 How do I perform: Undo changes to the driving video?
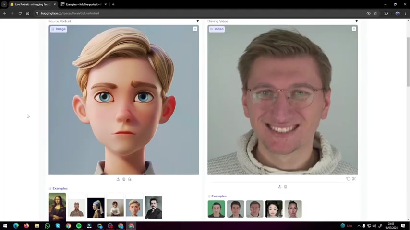pos(348,179)
